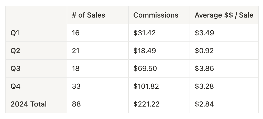Select the Q2 sales count of 21
The image size is (263, 119).
[x=76, y=51]
